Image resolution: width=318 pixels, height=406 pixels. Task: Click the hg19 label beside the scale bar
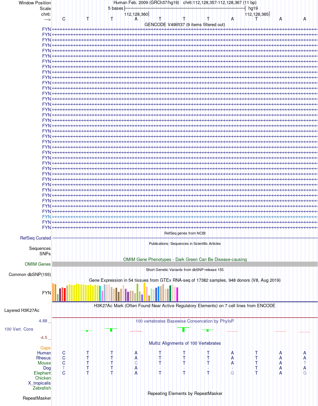(253, 8)
